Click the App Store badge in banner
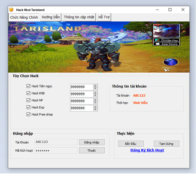196x174 pixels. (167, 44)
